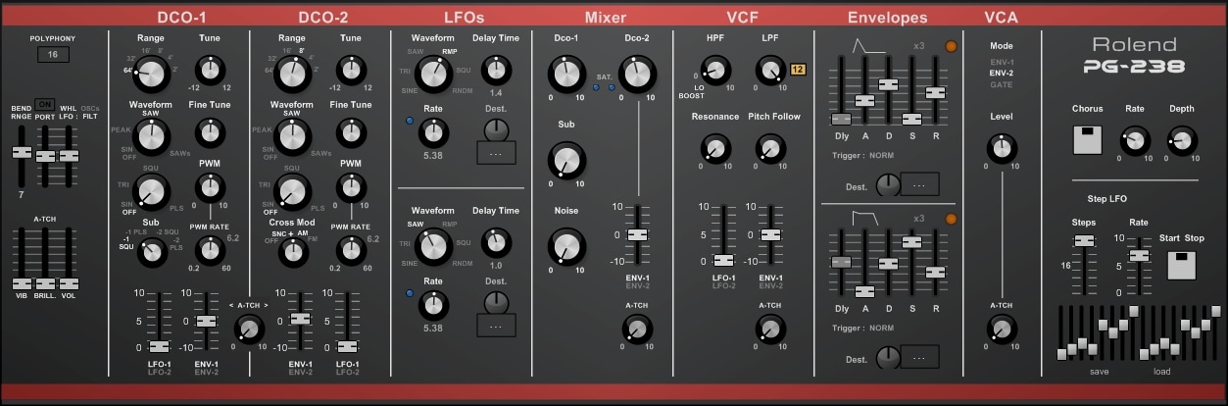
Task: Click the lower LFO Waveform knob
Action: coord(433,244)
